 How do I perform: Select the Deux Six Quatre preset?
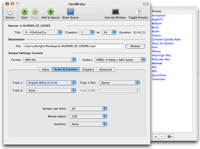(x=162, y=44)
